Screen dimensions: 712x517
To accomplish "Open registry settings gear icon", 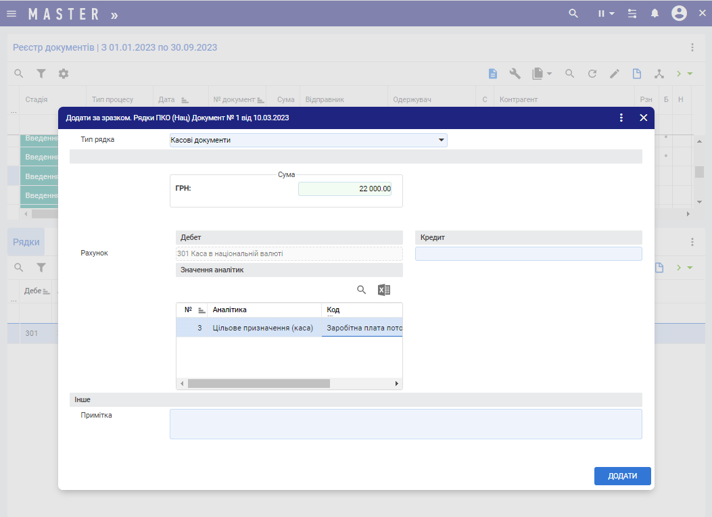I will tap(64, 74).
